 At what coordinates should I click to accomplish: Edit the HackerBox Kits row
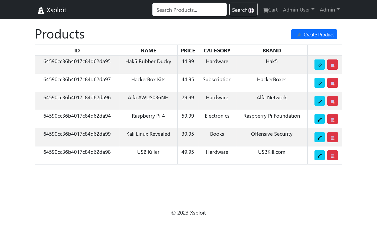tap(319, 83)
